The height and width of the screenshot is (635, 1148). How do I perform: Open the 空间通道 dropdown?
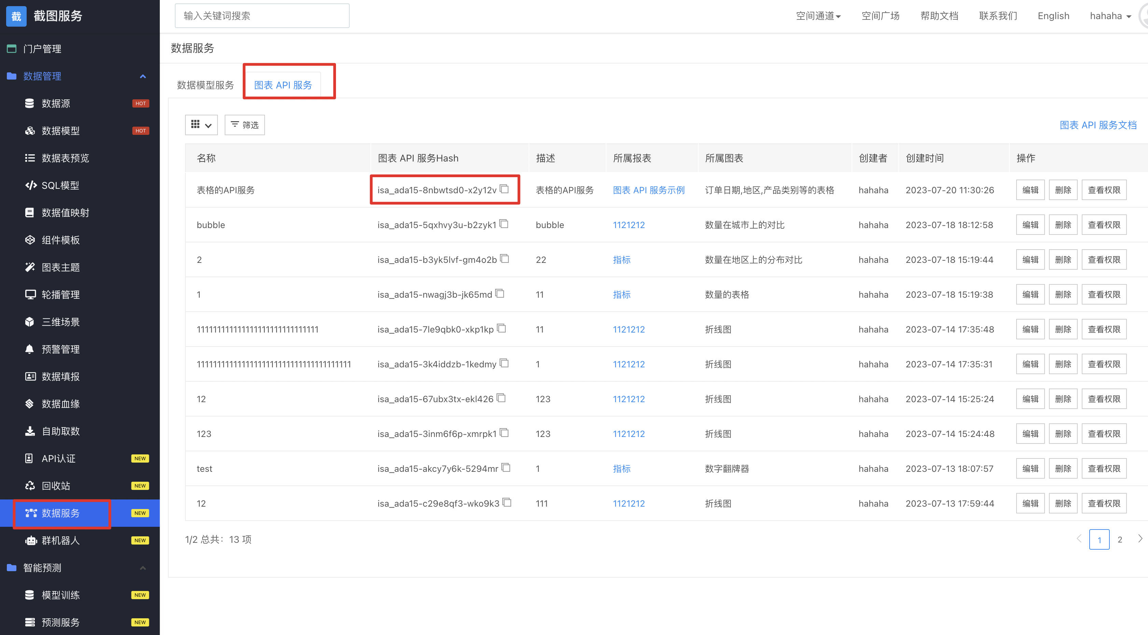(x=818, y=16)
